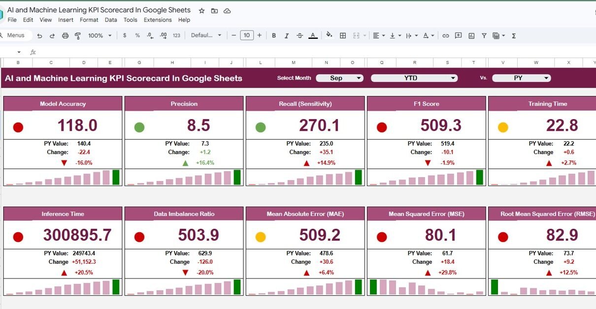Click the Functions sigma icon
Image resolution: width=596 pixels, height=309 pixels.
[x=514, y=35]
